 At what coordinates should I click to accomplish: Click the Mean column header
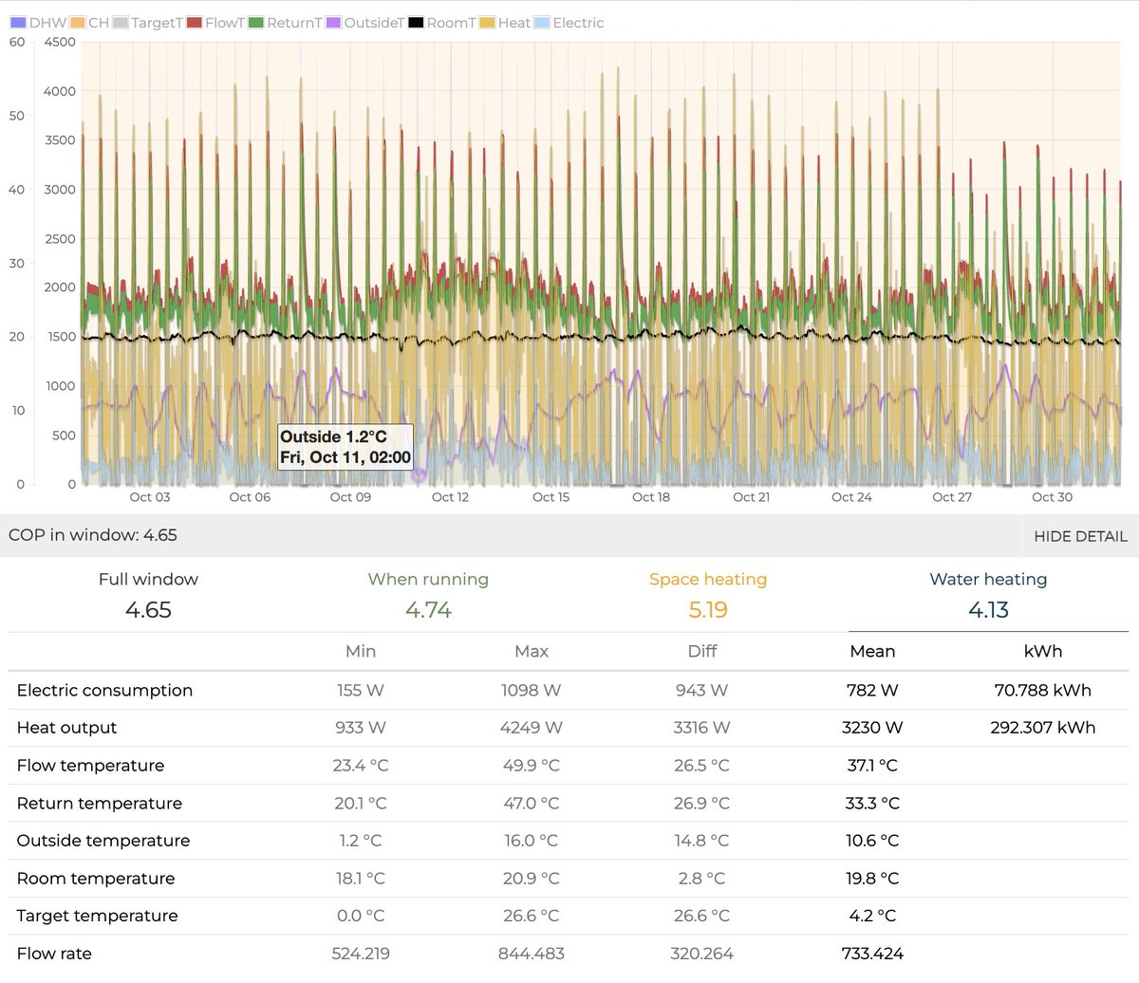(x=872, y=652)
